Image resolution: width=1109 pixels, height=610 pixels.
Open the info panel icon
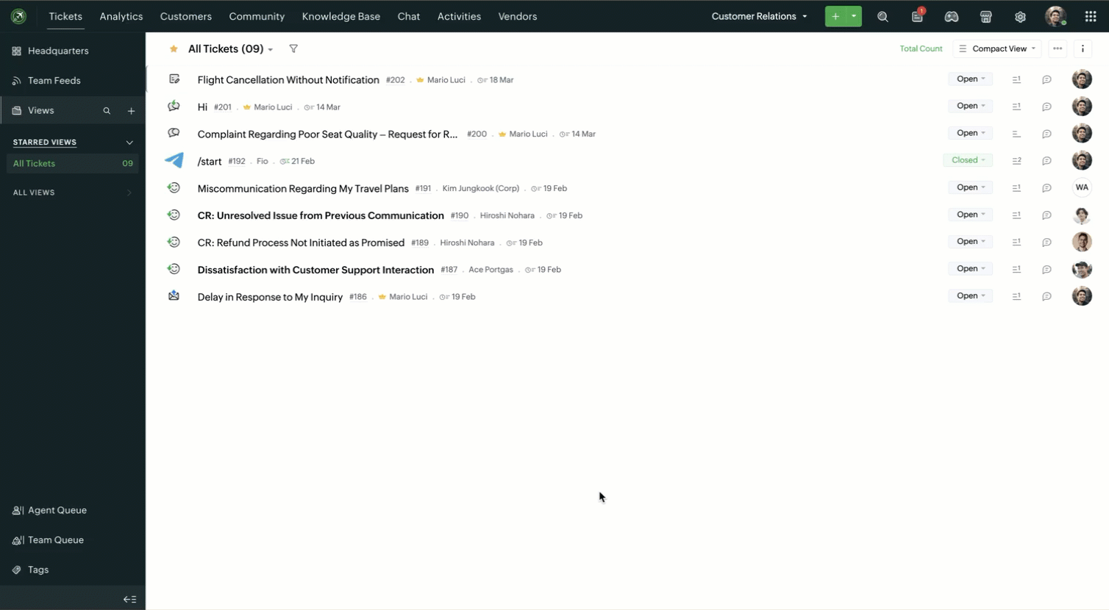coord(1083,49)
